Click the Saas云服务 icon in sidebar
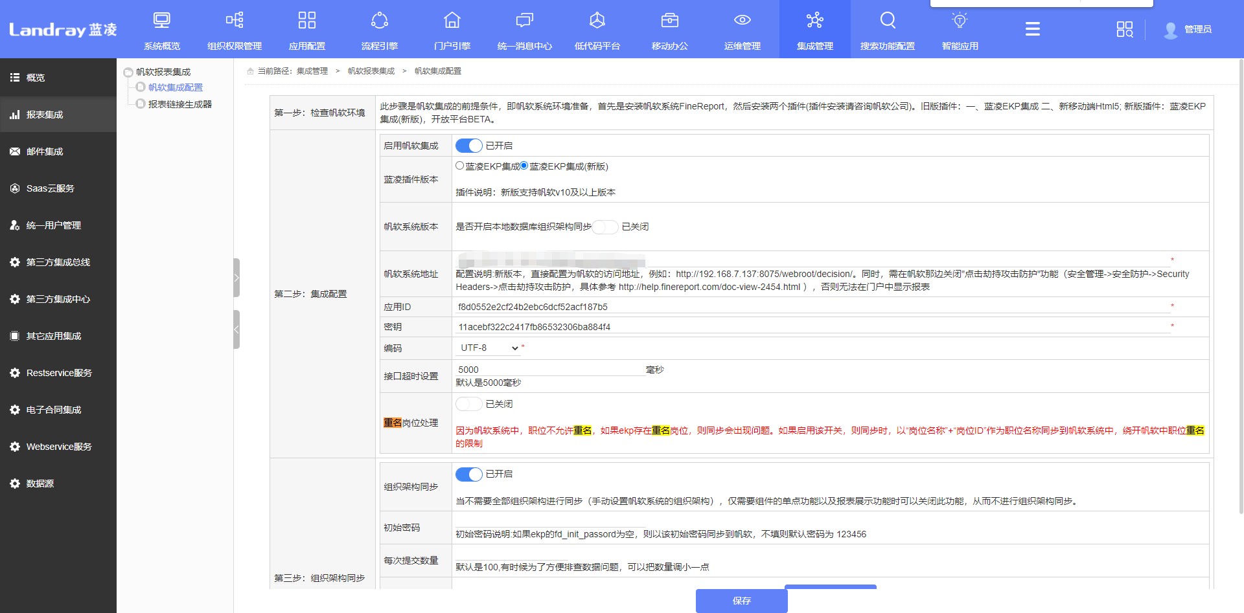1244x613 pixels. 15,188
